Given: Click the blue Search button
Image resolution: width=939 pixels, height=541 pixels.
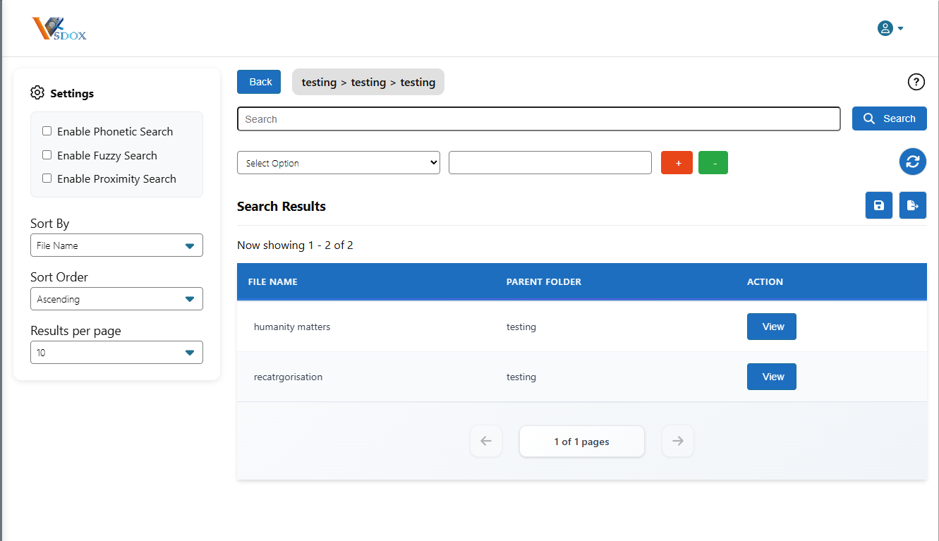Looking at the screenshot, I should pos(890,118).
